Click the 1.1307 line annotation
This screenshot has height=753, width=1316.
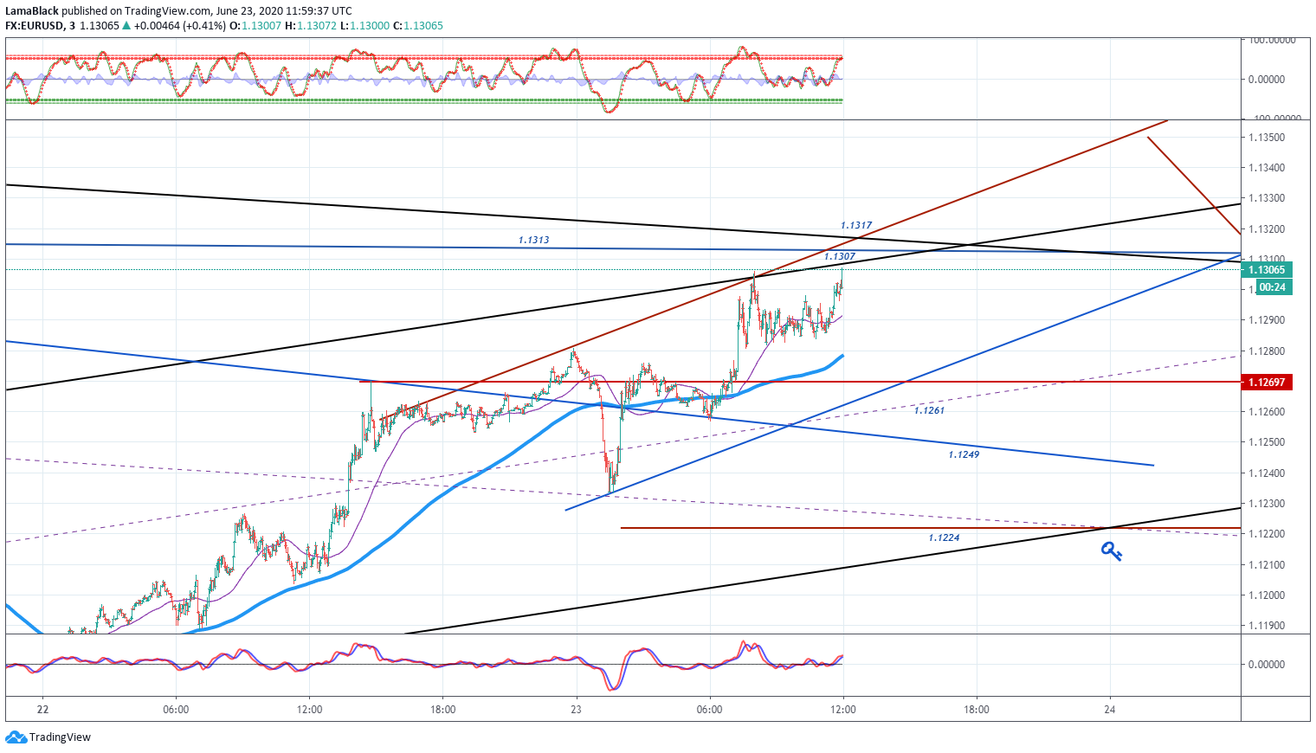pos(840,256)
